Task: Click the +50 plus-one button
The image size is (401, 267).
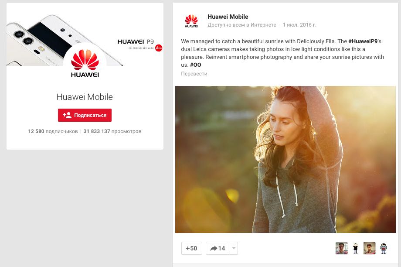Action: (x=191, y=248)
